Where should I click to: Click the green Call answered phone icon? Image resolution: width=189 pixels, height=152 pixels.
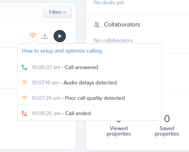[x=25, y=68]
